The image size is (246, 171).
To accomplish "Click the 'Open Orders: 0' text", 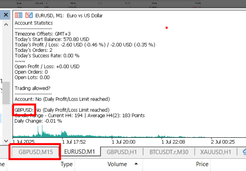I will click(x=31, y=72).
